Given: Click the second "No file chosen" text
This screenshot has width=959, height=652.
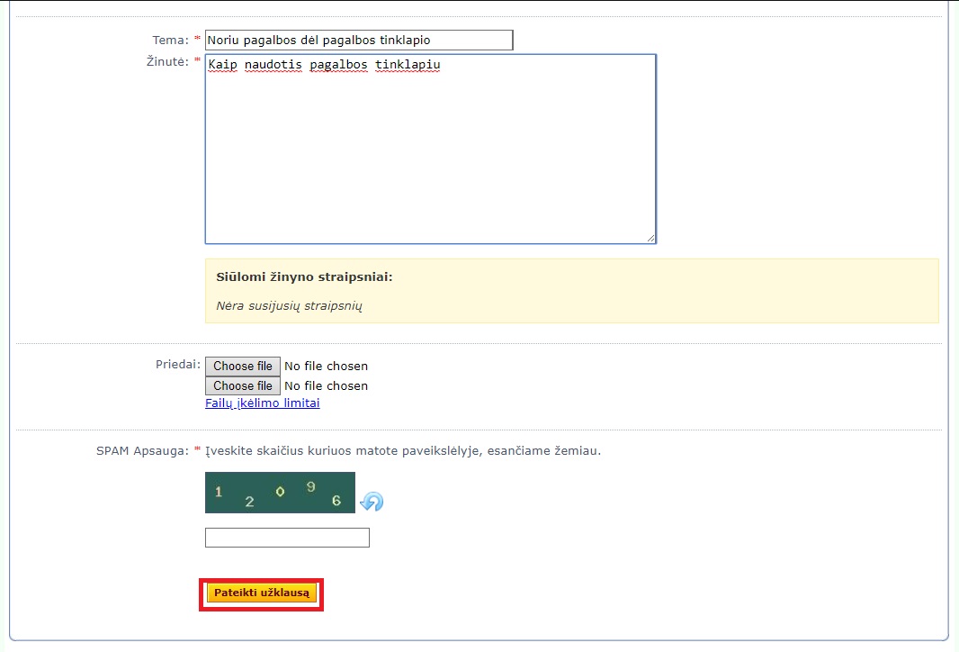Looking at the screenshot, I should [x=326, y=386].
